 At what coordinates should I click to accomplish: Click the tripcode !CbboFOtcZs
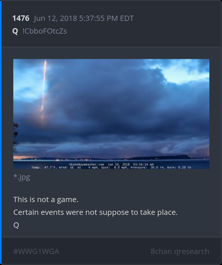tap(44, 31)
